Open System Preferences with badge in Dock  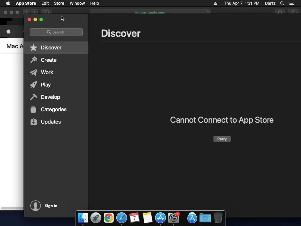click(x=173, y=218)
